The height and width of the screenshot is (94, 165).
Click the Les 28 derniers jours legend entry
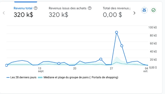pos(21,77)
